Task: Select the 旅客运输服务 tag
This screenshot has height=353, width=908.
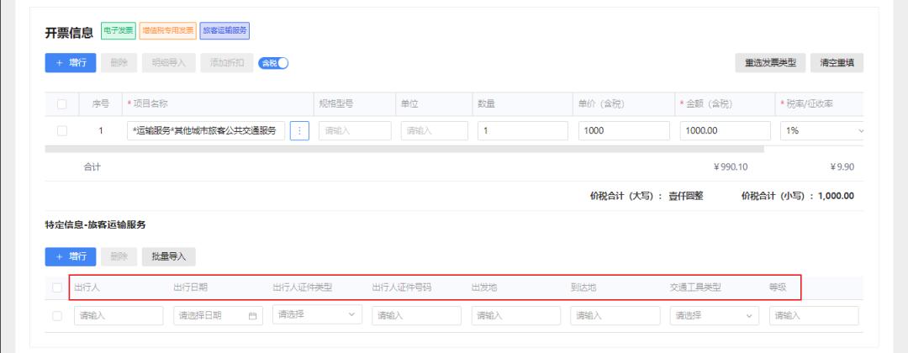Action: [224, 30]
